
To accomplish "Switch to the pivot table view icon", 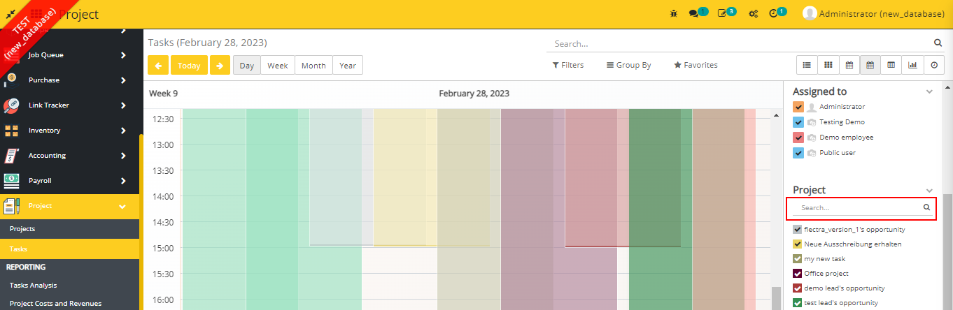I will click(x=891, y=65).
